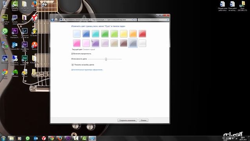Open Google Chrome desktop shortcut
Viewport: 250px width, 141px height.
(5, 74)
